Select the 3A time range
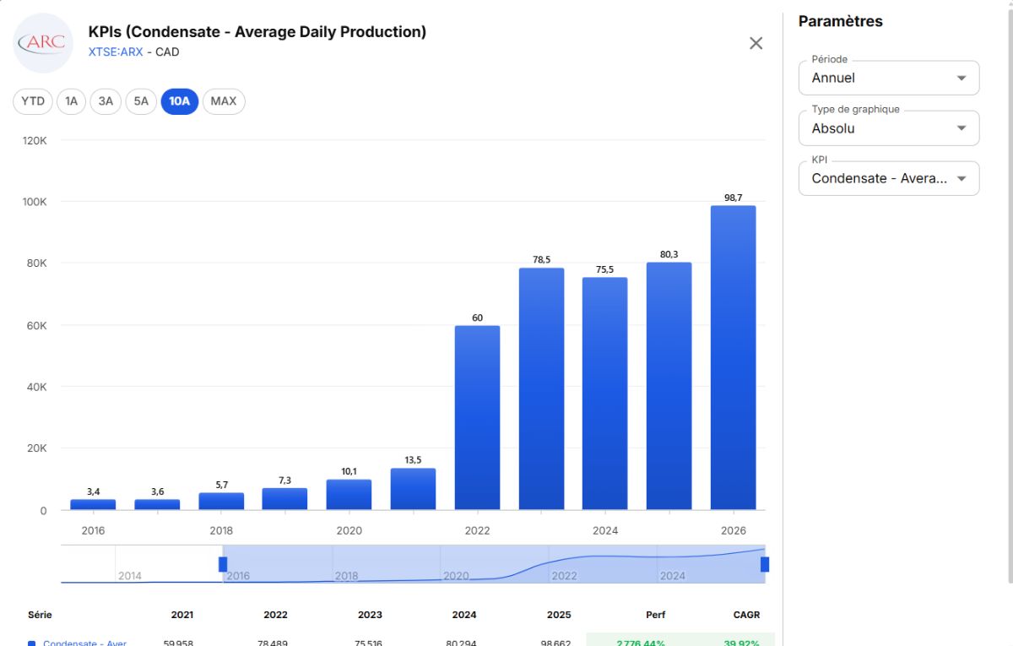The width and height of the screenshot is (1013, 646). tap(106, 101)
